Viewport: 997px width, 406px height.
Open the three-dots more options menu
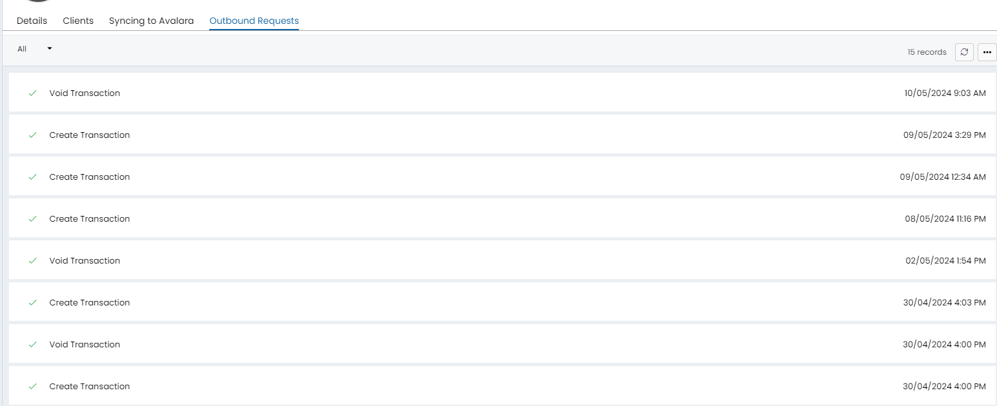[987, 52]
